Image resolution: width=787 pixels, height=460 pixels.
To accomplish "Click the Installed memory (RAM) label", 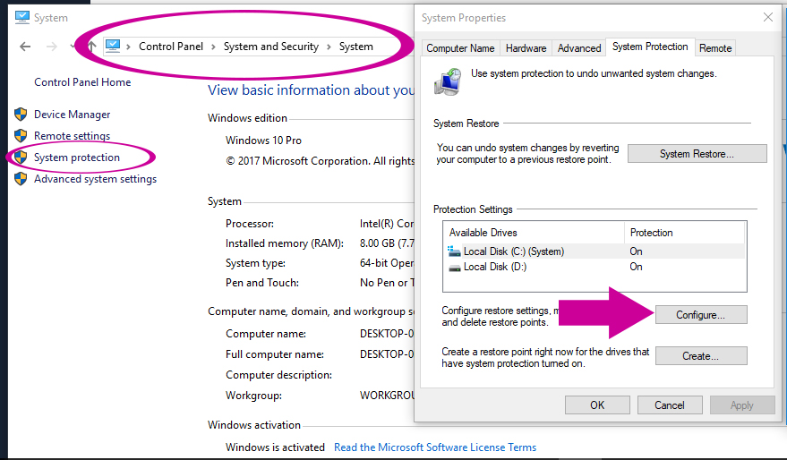I will coord(285,243).
